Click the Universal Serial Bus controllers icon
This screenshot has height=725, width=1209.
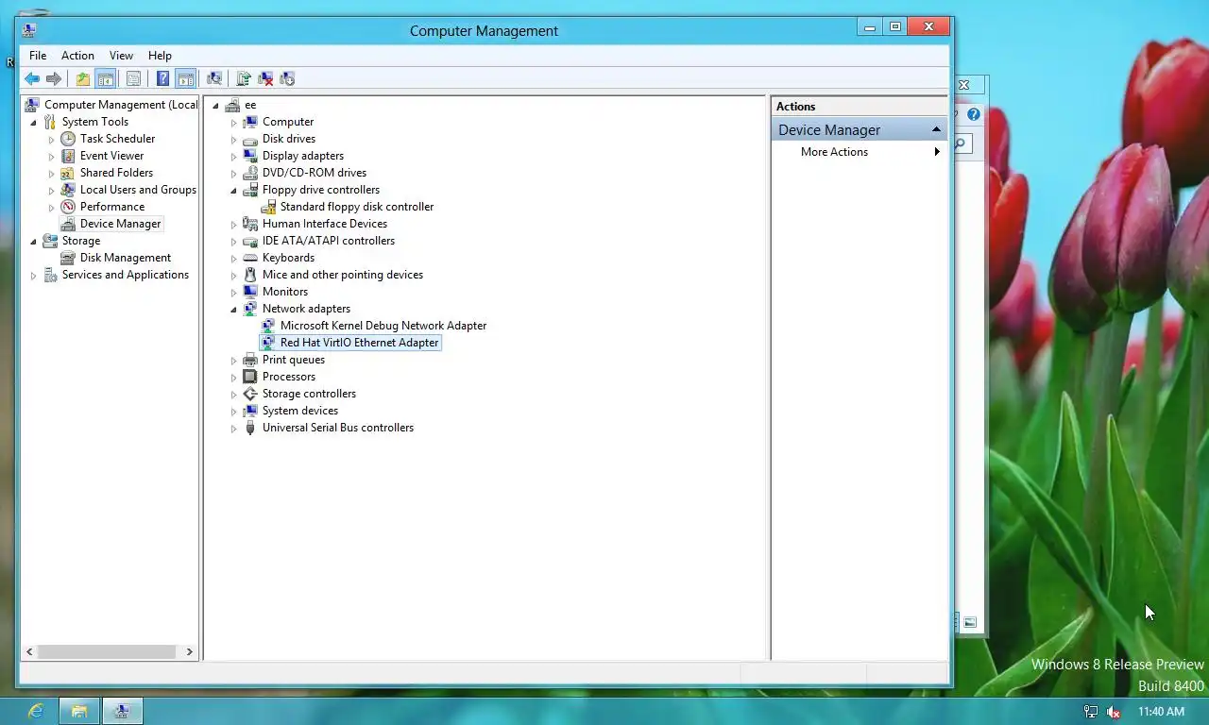point(250,428)
